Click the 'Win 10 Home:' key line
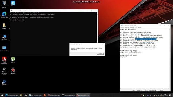Image resolution: width=173 pixels, height=97 pixels. (135, 33)
